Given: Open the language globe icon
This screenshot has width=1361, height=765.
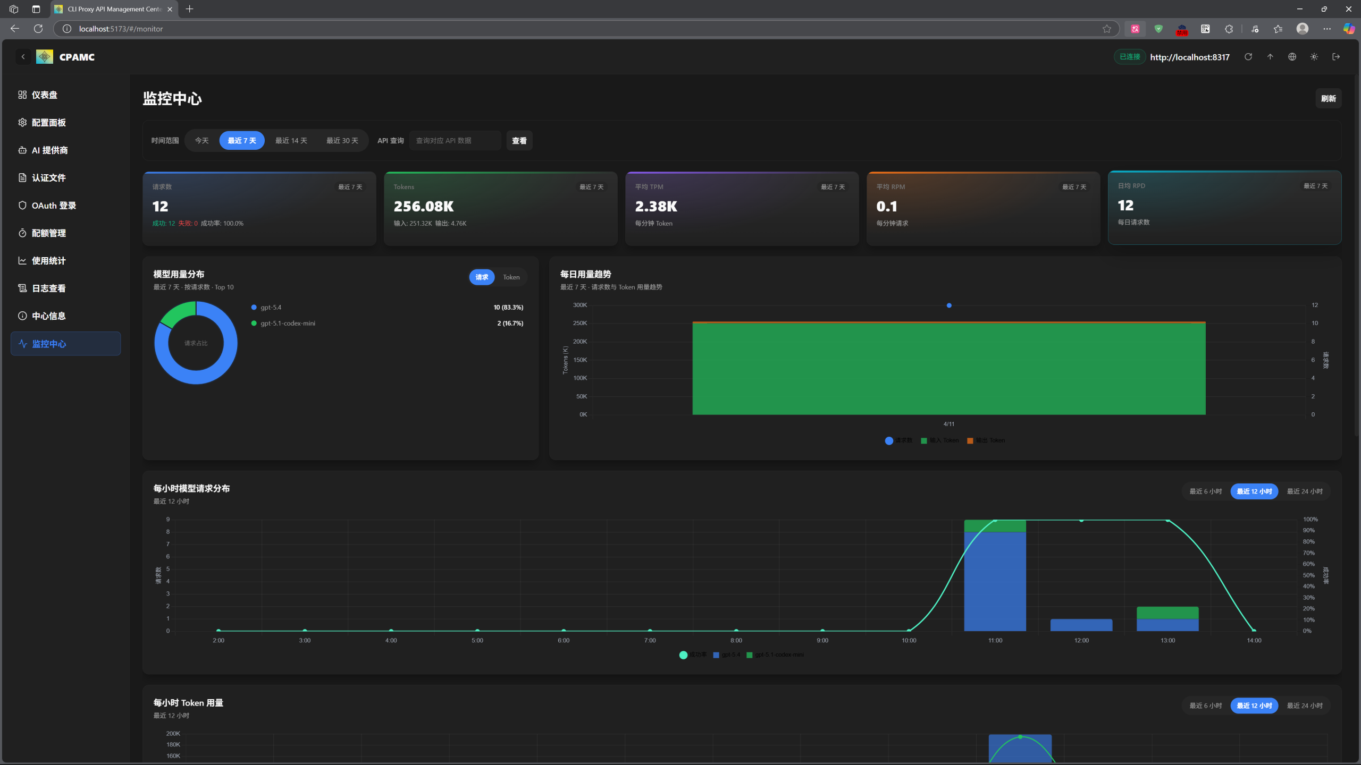Looking at the screenshot, I should tap(1292, 57).
